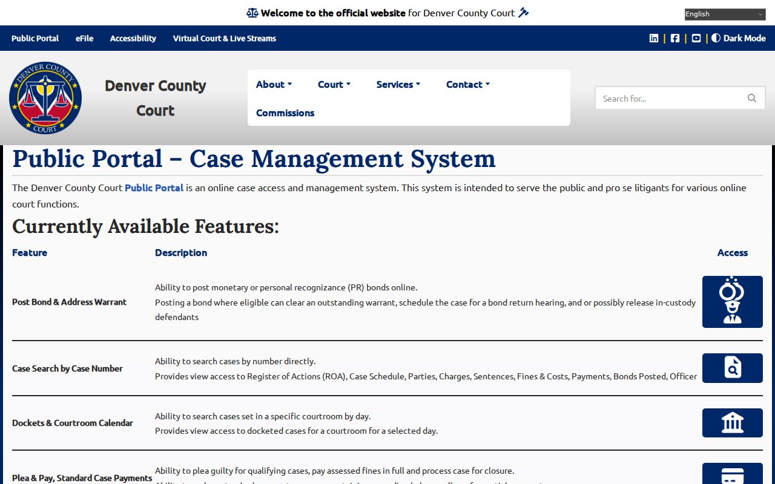Expand the Court menu

(x=334, y=85)
